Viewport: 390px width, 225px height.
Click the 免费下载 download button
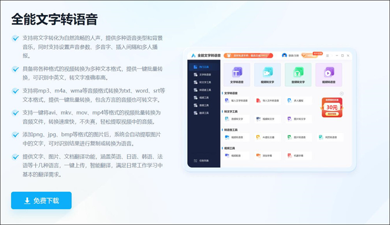41,200
